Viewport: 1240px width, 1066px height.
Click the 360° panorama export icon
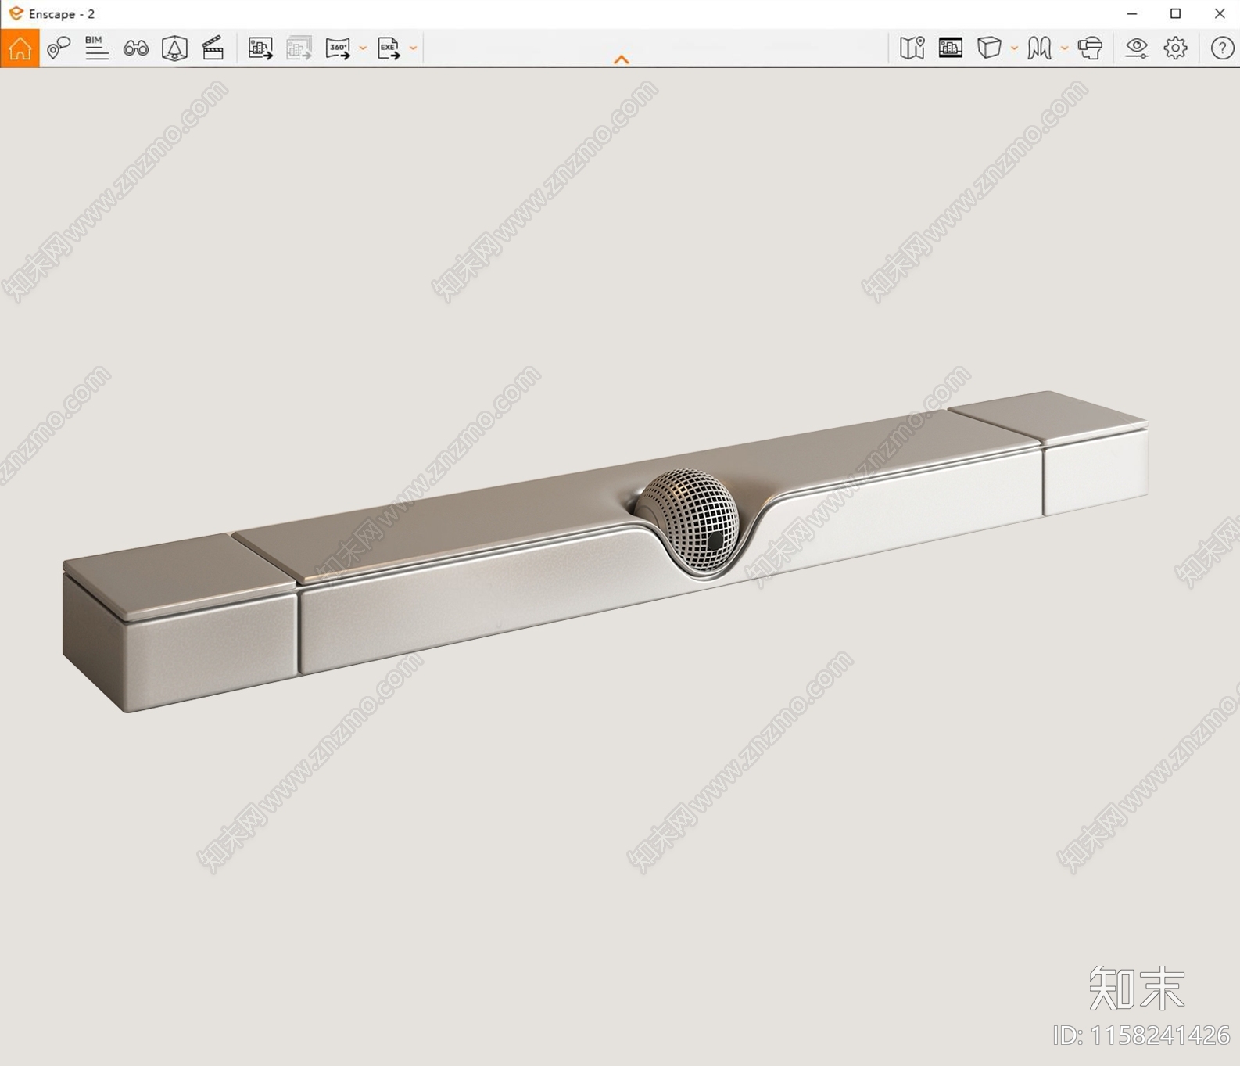338,48
